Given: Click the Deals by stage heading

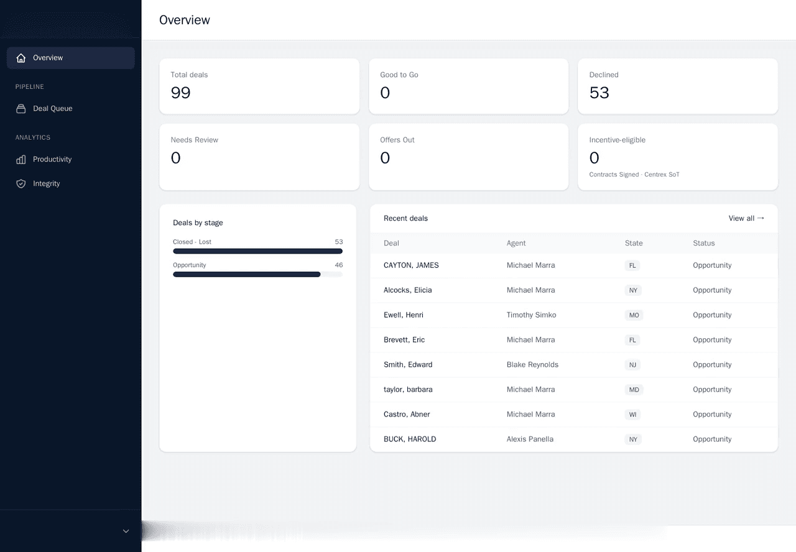Looking at the screenshot, I should 198,223.
